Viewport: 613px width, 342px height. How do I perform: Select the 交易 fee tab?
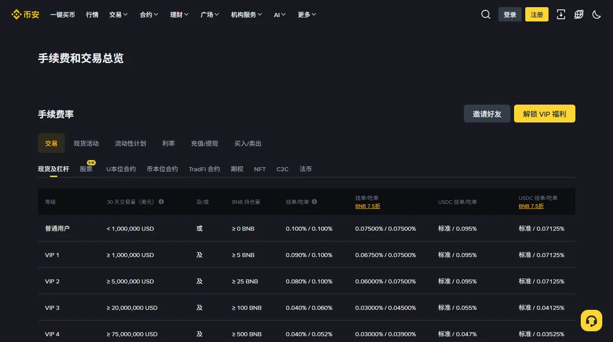click(x=51, y=143)
